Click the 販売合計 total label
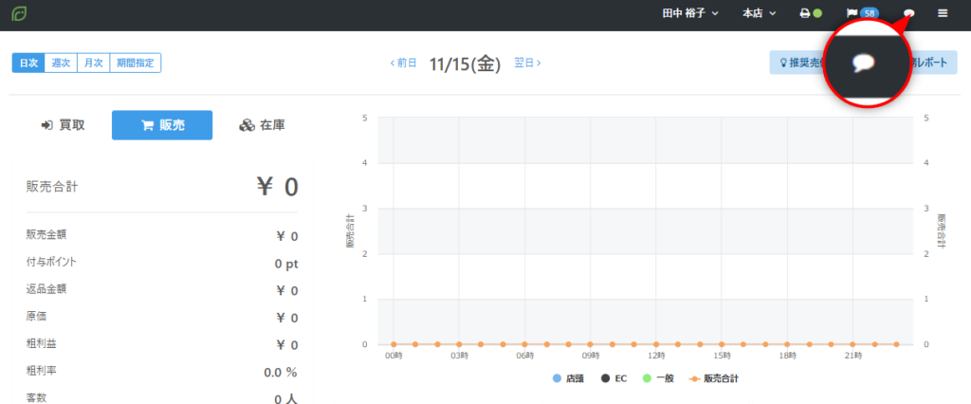971x404 pixels. (x=52, y=187)
